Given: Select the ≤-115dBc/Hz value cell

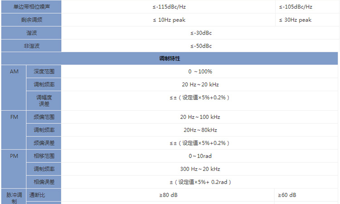Looking at the screenshot, I should tap(169, 7).
